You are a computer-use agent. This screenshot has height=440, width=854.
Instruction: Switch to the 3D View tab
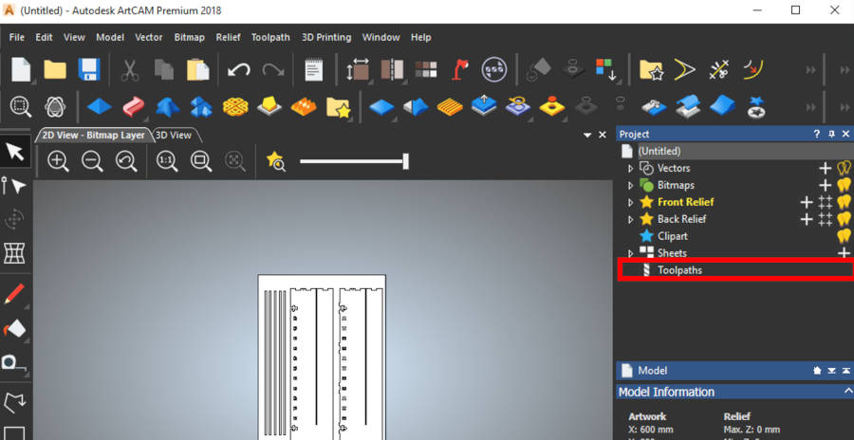[x=174, y=135]
